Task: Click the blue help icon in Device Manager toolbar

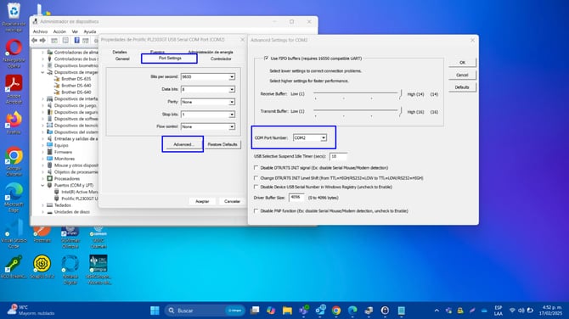Action: [76, 41]
